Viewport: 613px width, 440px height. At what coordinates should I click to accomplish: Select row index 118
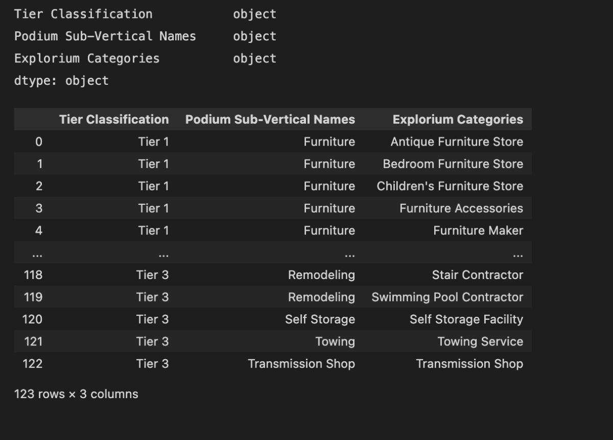click(33, 275)
